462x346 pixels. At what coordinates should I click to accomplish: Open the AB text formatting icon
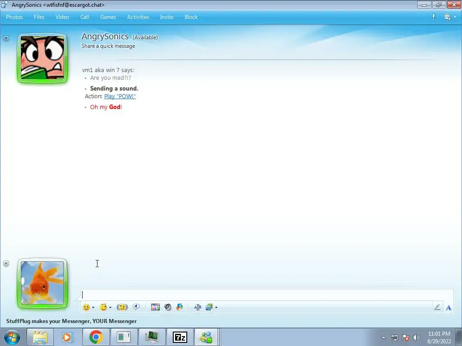198,307
